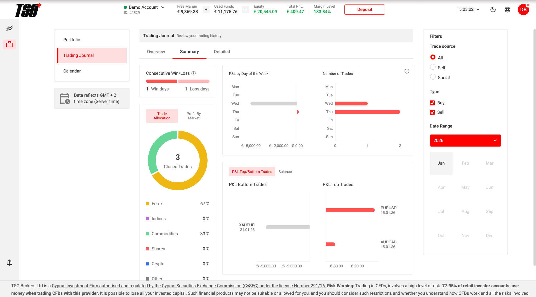Uncheck the Sell type checkbox
Screen dimensions: 536x297
432,112
